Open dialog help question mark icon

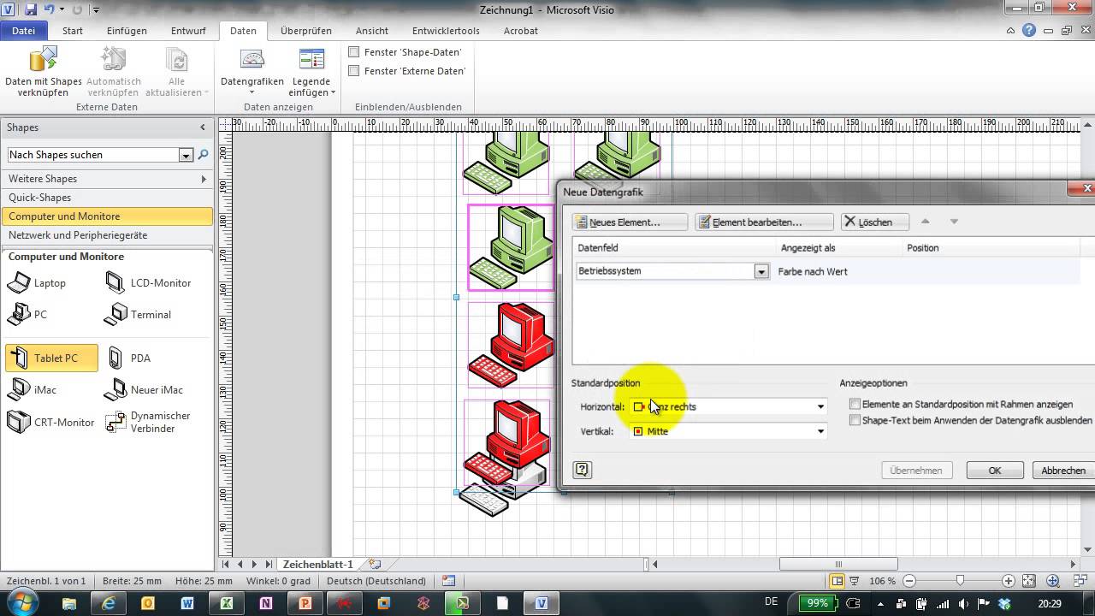tap(583, 470)
